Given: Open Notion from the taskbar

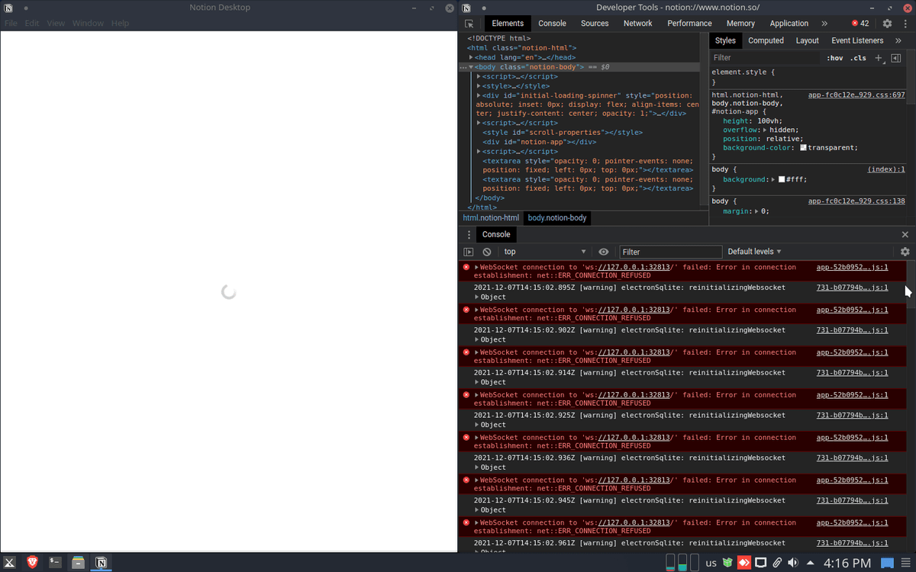Looking at the screenshot, I should click(x=102, y=562).
